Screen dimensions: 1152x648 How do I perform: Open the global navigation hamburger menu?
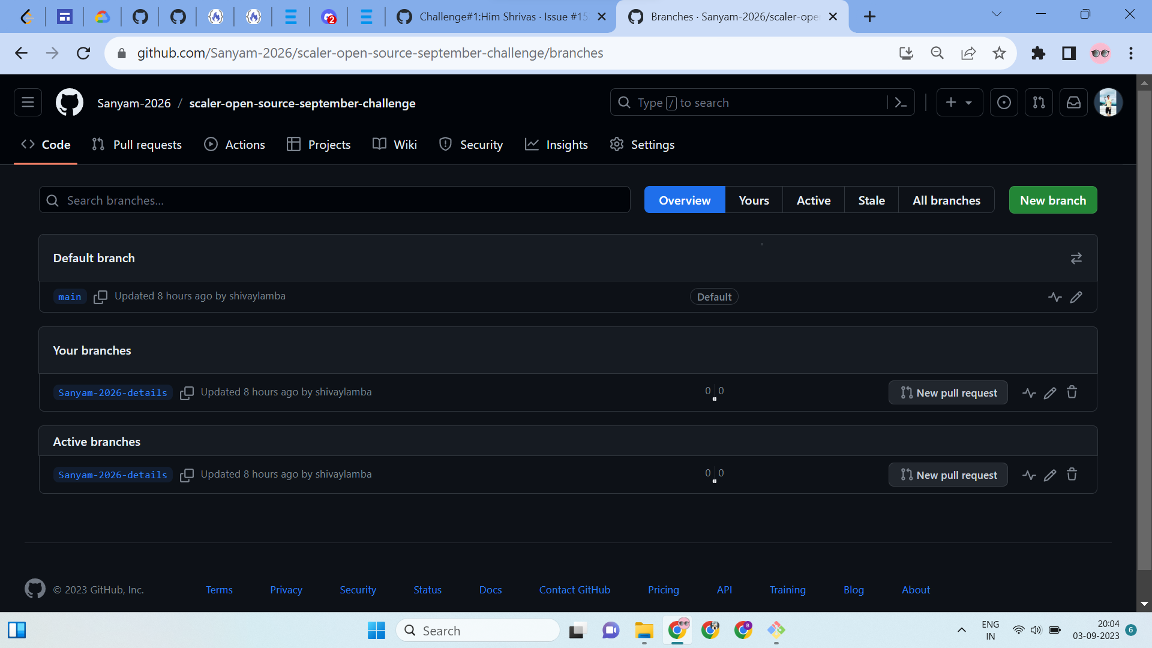pyautogui.click(x=28, y=102)
